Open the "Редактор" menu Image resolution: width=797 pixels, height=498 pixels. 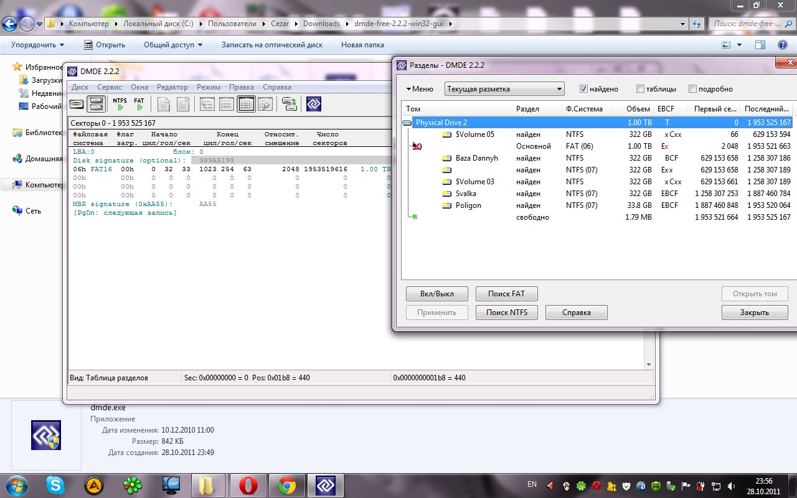(172, 87)
